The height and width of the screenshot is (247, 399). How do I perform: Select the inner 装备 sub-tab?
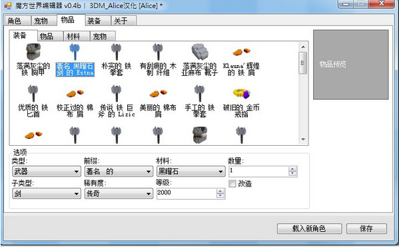pos(23,35)
